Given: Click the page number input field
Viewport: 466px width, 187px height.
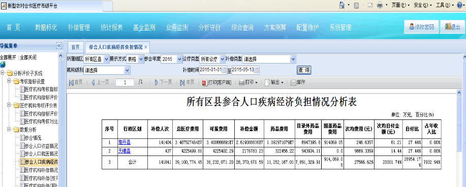Looking at the screenshot, I should click(x=125, y=82).
